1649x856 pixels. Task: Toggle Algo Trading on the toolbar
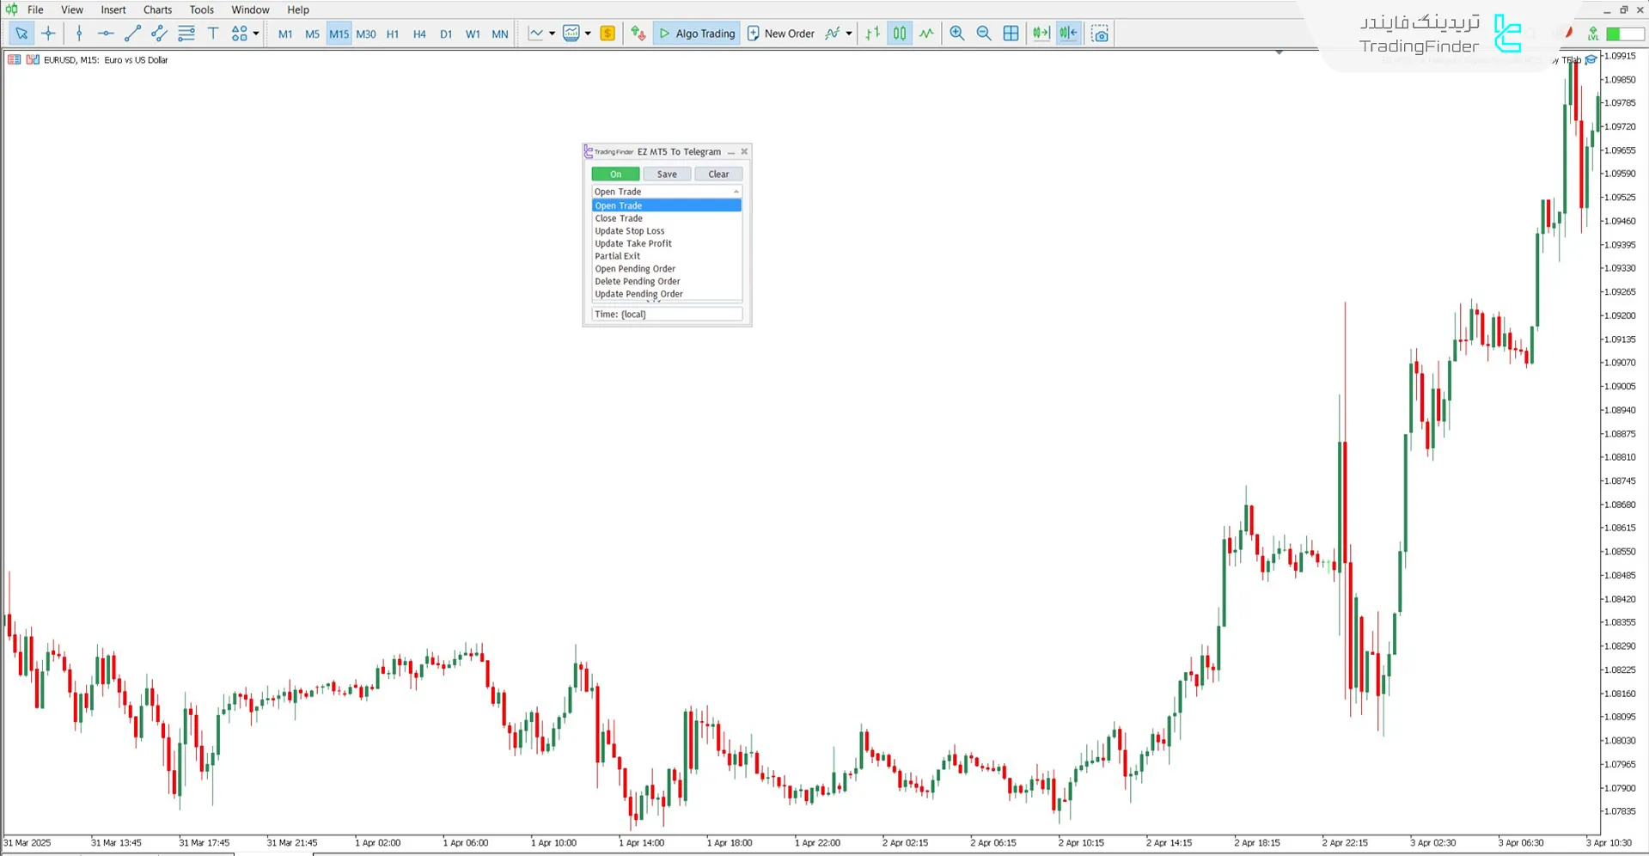[x=697, y=34]
